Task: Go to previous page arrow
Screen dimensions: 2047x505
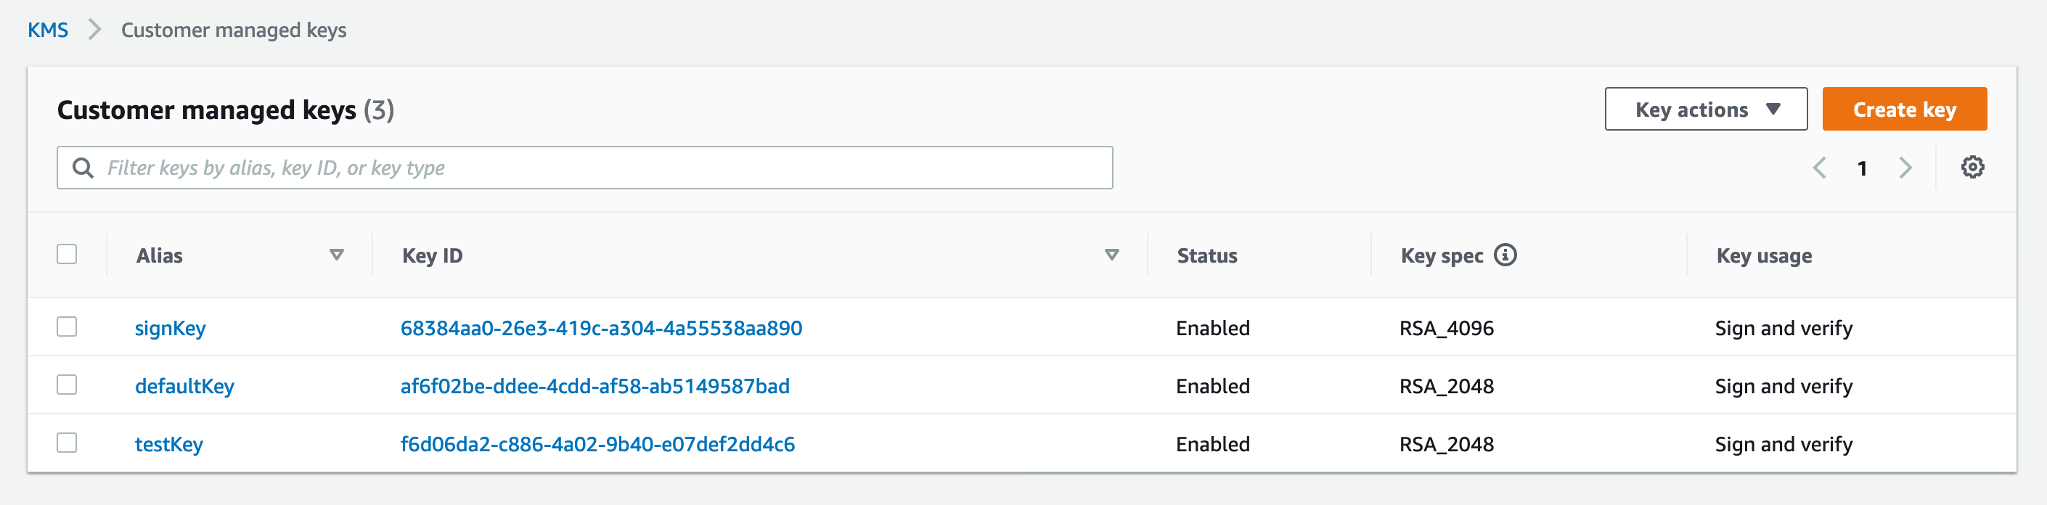Action: (1820, 168)
